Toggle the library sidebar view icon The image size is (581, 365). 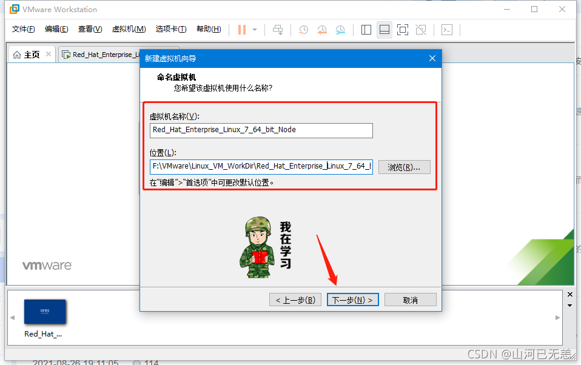point(366,30)
